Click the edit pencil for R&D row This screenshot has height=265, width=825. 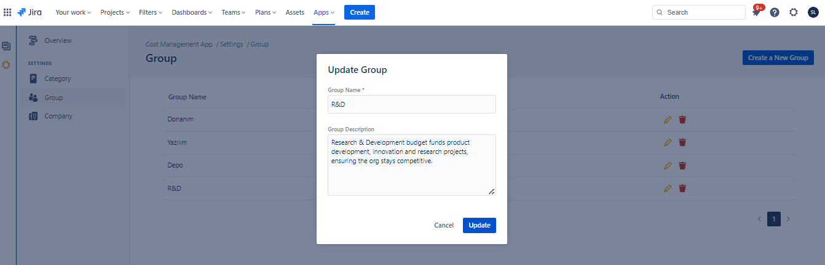point(668,188)
